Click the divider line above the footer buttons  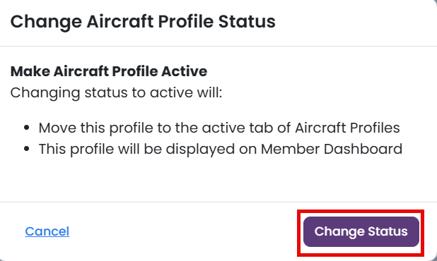(x=218, y=202)
